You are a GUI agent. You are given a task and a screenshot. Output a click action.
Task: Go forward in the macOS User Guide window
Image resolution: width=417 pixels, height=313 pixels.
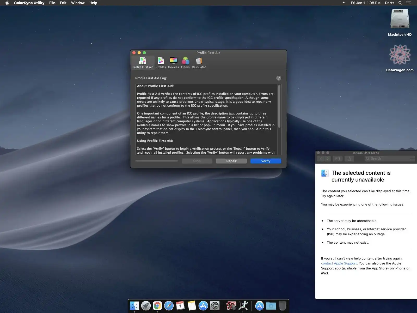point(328,159)
